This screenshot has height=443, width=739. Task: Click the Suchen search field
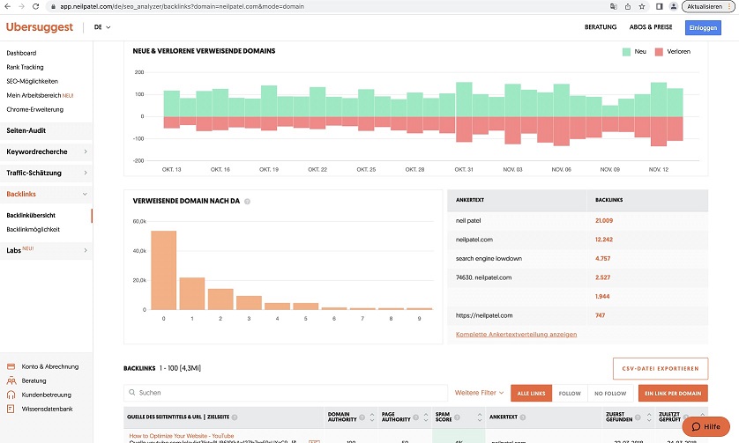coord(286,393)
